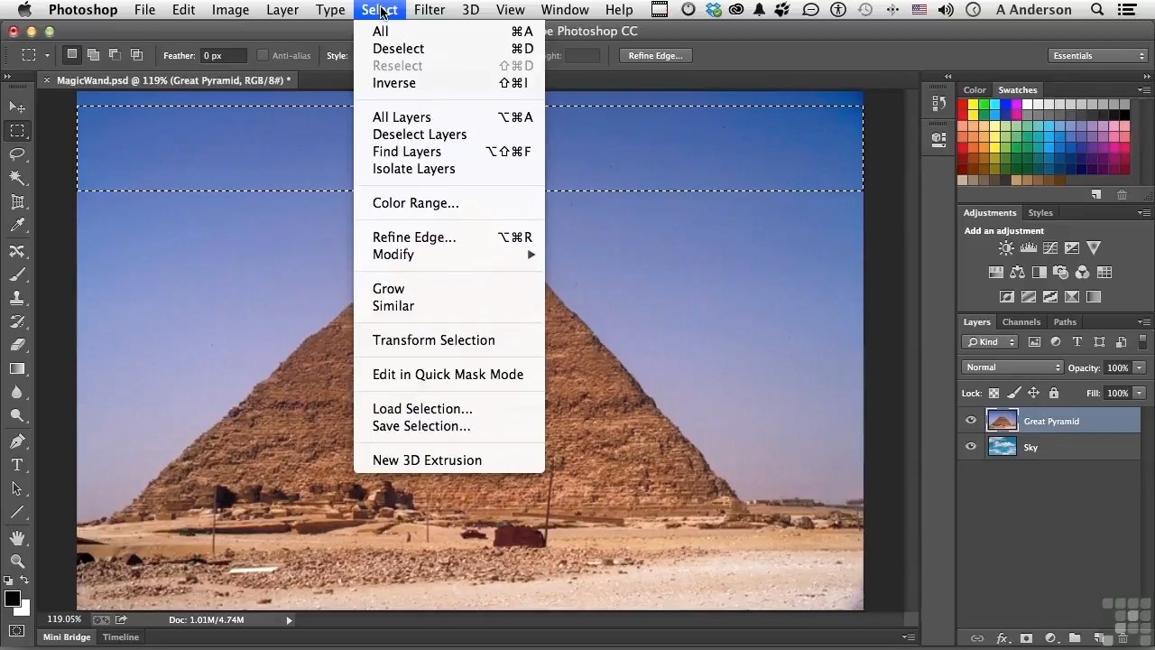
Task: Select the Crop tool
Action: (x=17, y=202)
